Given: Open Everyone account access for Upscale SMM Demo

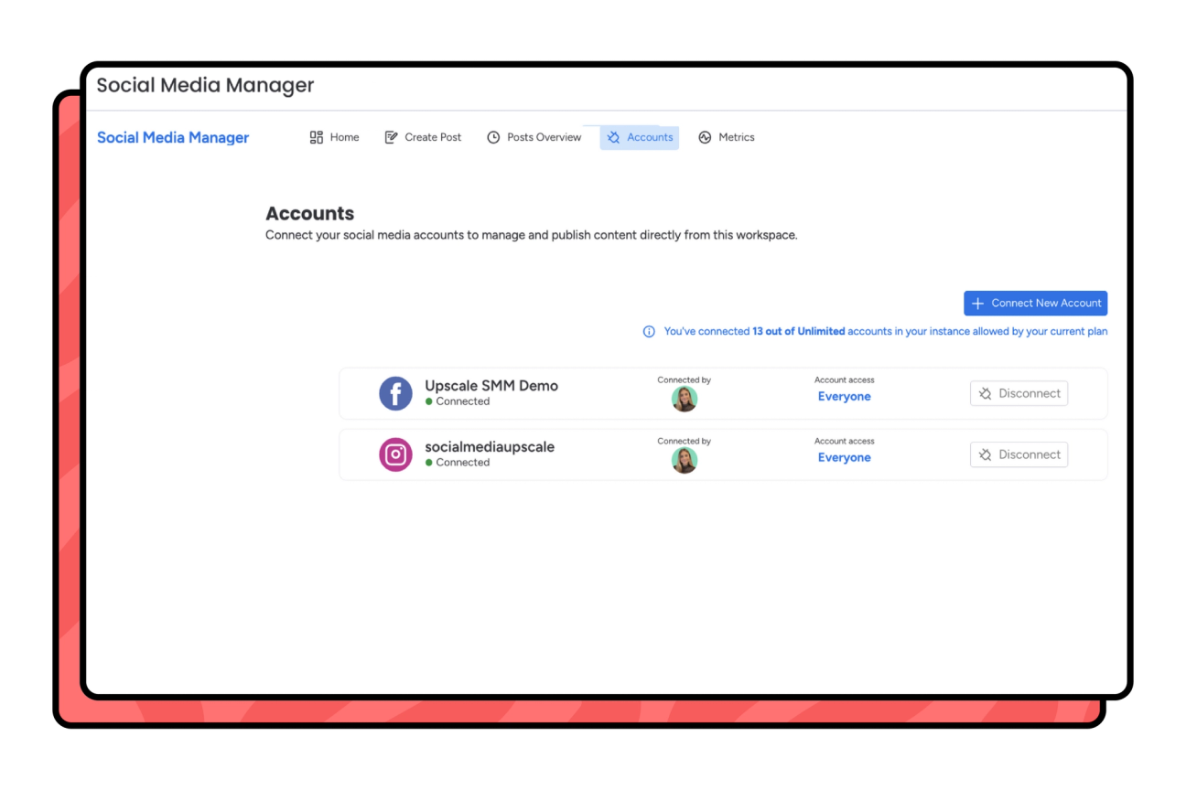Looking at the screenshot, I should point(844,396).
